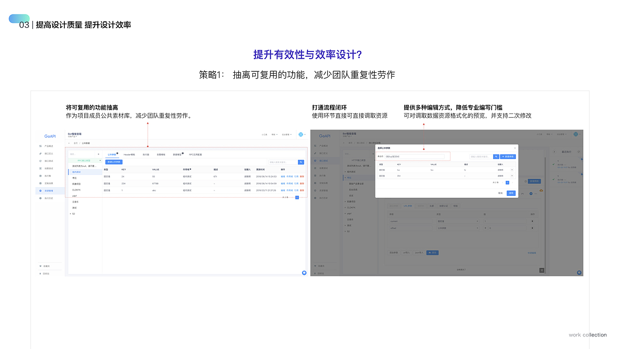This screenshot has height=349, width=620.
Task: Open the 公共参数 type dropdown for offset
Action: [x=458, y=228]
